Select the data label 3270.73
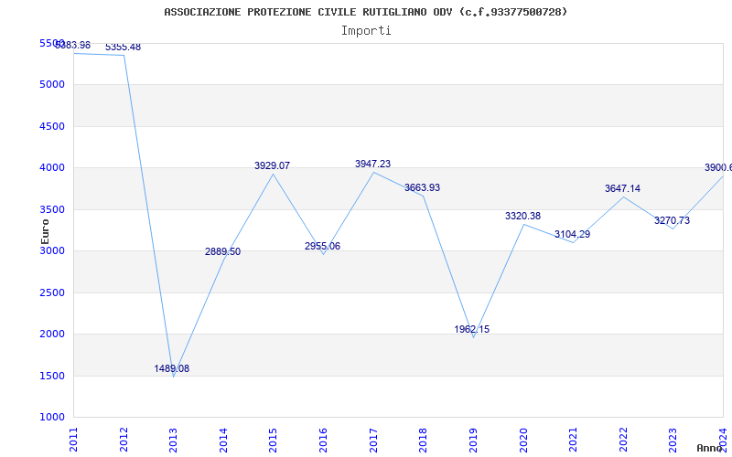Viewport: 732px width, 457px height. [672, 220]
